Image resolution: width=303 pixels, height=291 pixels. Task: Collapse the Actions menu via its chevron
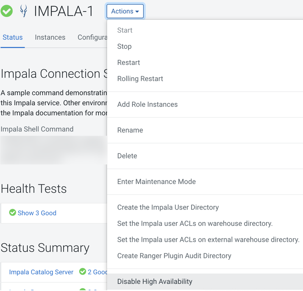[138, 11]
